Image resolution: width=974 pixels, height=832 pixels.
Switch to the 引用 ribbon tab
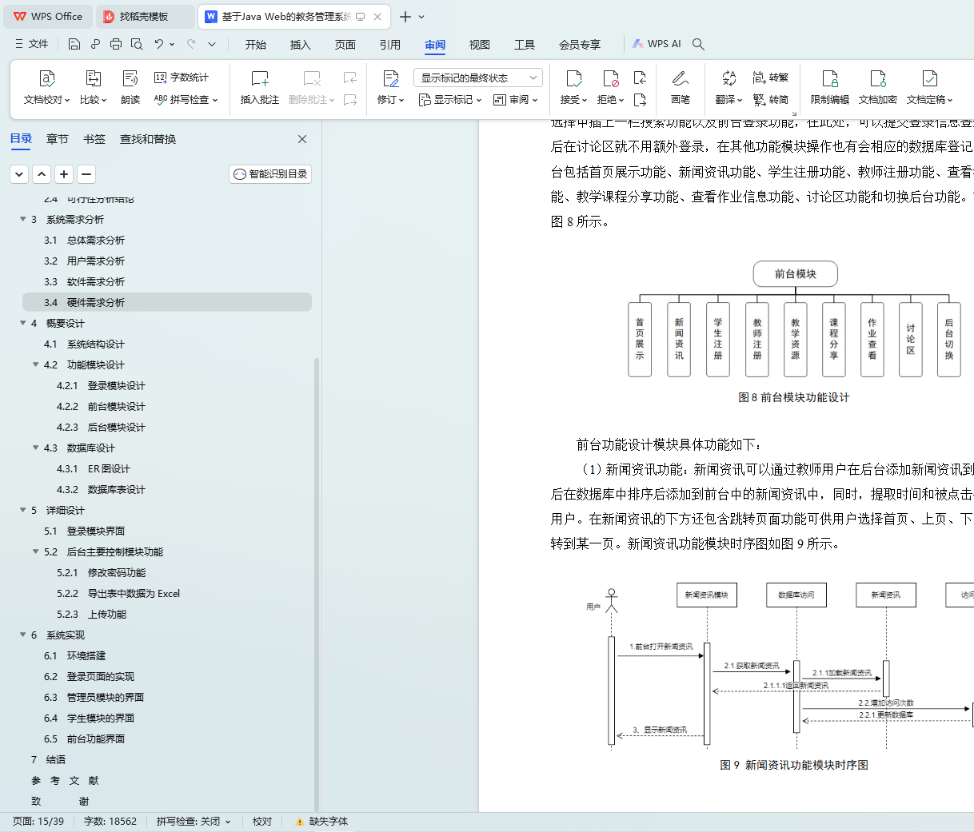point(390,45)
